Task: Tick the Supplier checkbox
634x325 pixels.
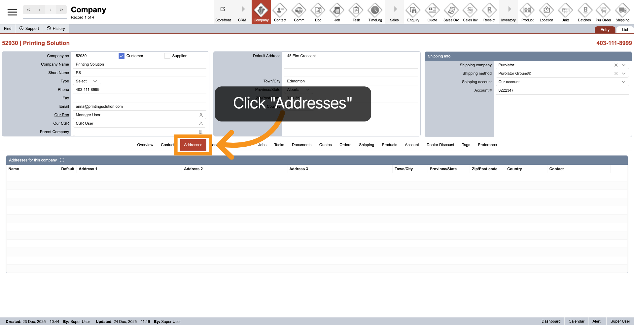Action: click(x=167, y=56)
